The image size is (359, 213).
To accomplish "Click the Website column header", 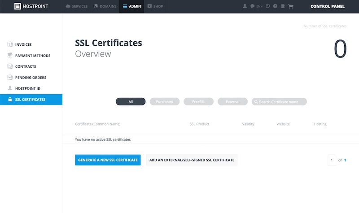I will click(283, 124).
